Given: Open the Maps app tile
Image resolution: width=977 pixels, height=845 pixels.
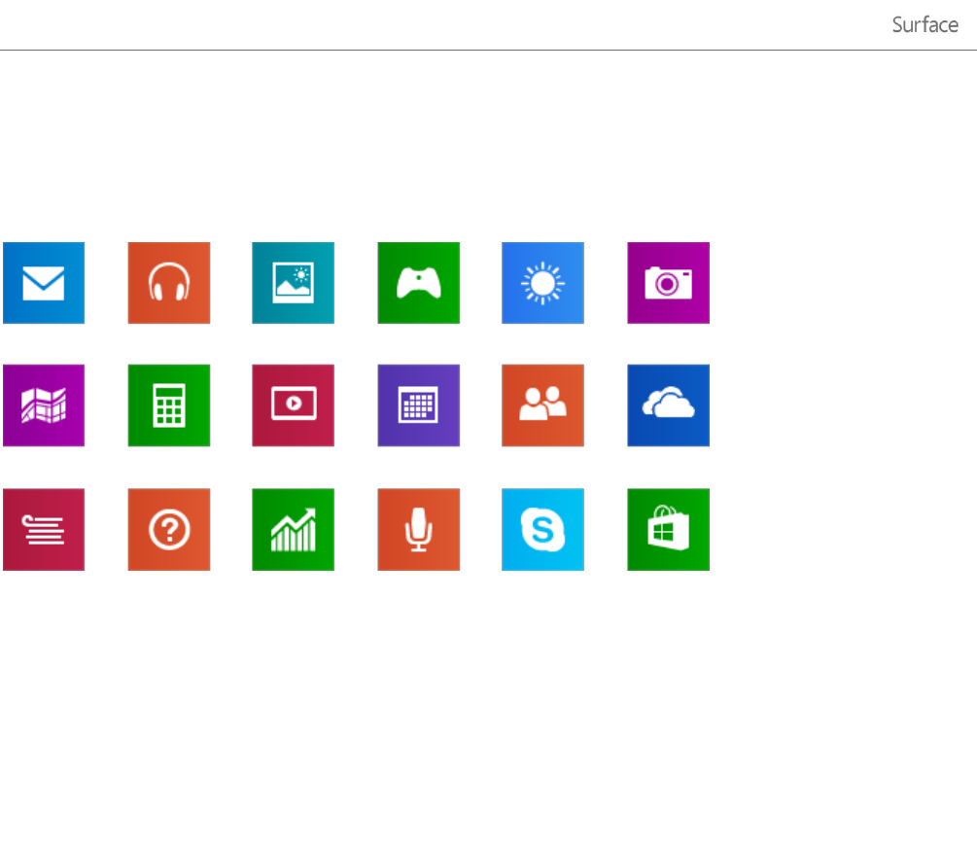Looking at the screenshot, I should tap(43, 405).
